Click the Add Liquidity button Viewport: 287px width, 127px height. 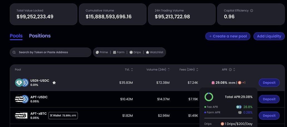pos(269,36)
